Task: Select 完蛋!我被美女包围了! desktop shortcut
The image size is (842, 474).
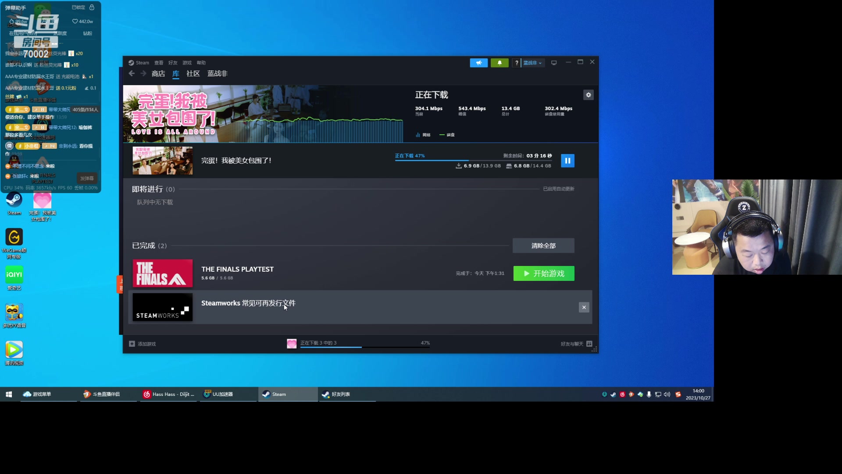Action: coord(43,207)
